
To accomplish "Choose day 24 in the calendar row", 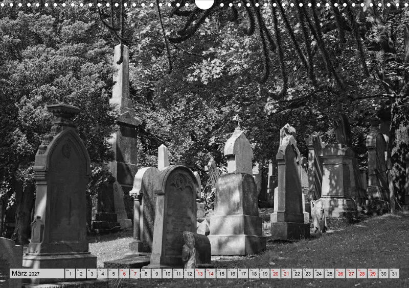I will 319,274.
